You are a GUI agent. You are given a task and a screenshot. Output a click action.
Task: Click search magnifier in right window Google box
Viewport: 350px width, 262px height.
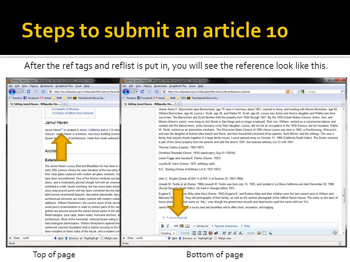[342, 92]
